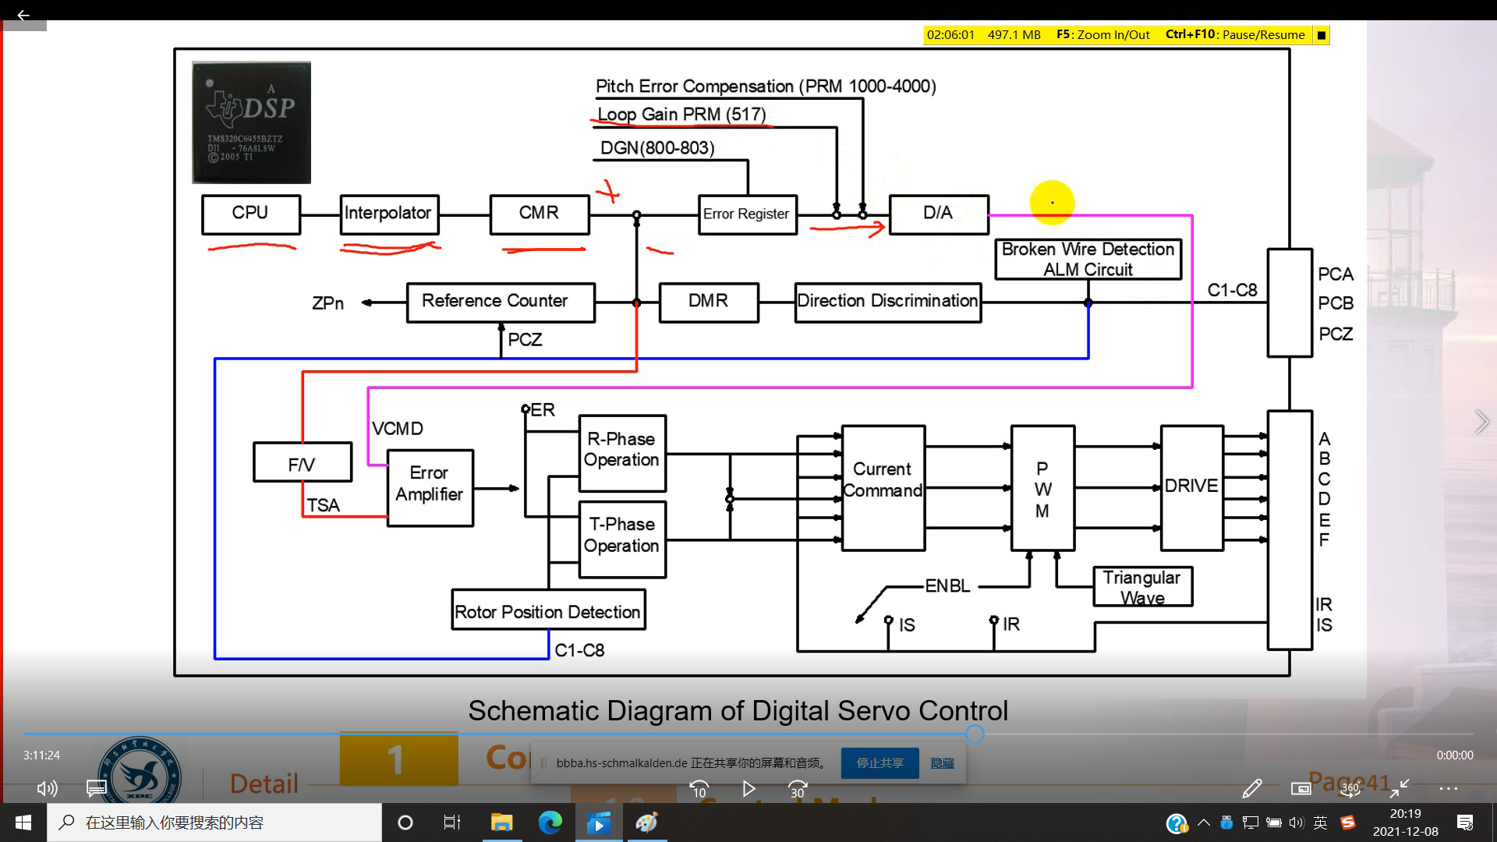This screenshot has width=1497, height=842.
Task: Go to next item arrow
Action: [x=1481, y=422]
